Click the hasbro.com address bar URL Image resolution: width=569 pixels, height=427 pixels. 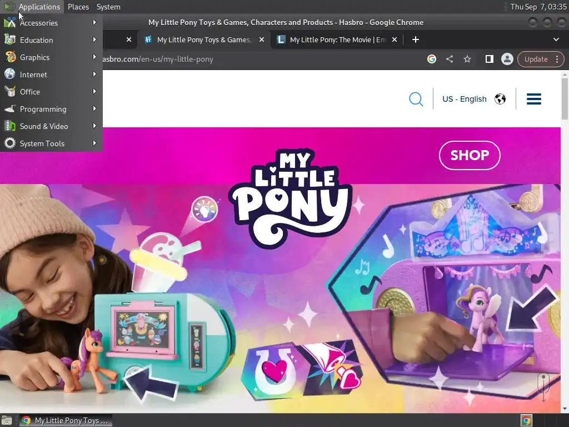pos(157,59)
